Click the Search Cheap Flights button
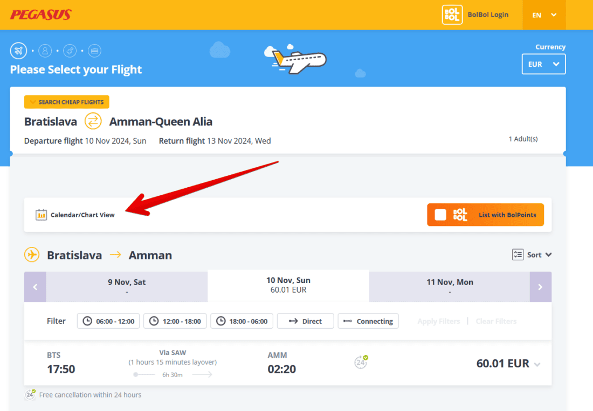This screenshot has width=593, height=411. point(67,102)
